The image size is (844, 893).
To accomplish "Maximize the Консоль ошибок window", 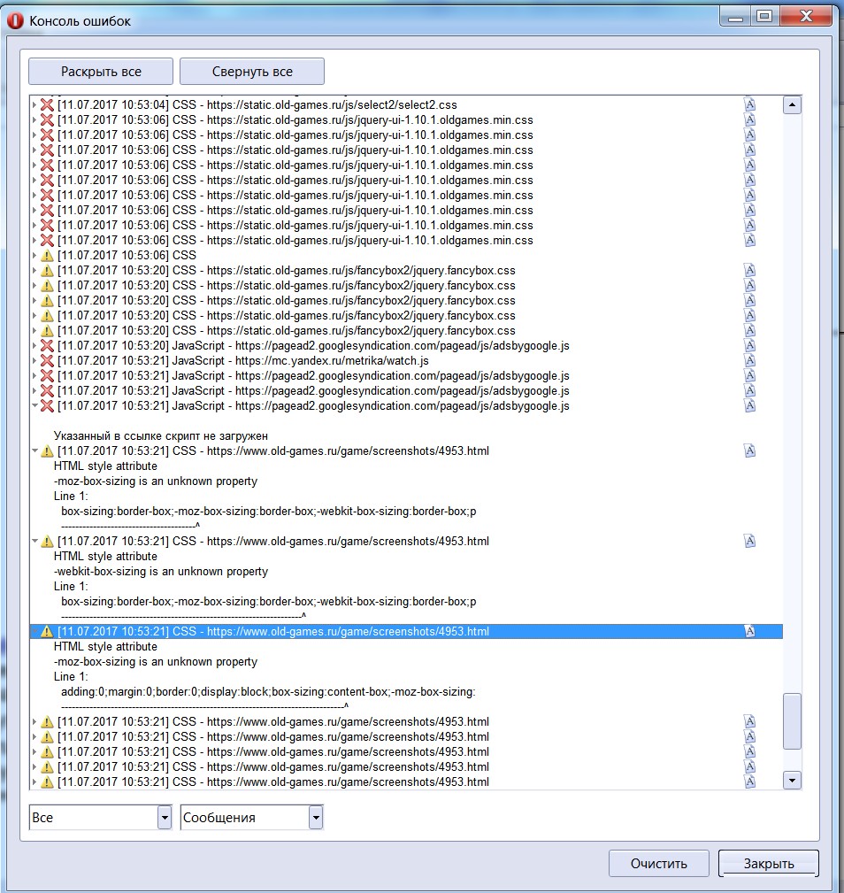I will coord(765,17).
